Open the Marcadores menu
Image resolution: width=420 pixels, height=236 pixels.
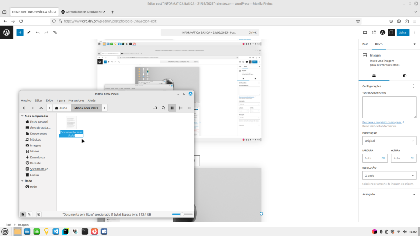click(76, 100)
